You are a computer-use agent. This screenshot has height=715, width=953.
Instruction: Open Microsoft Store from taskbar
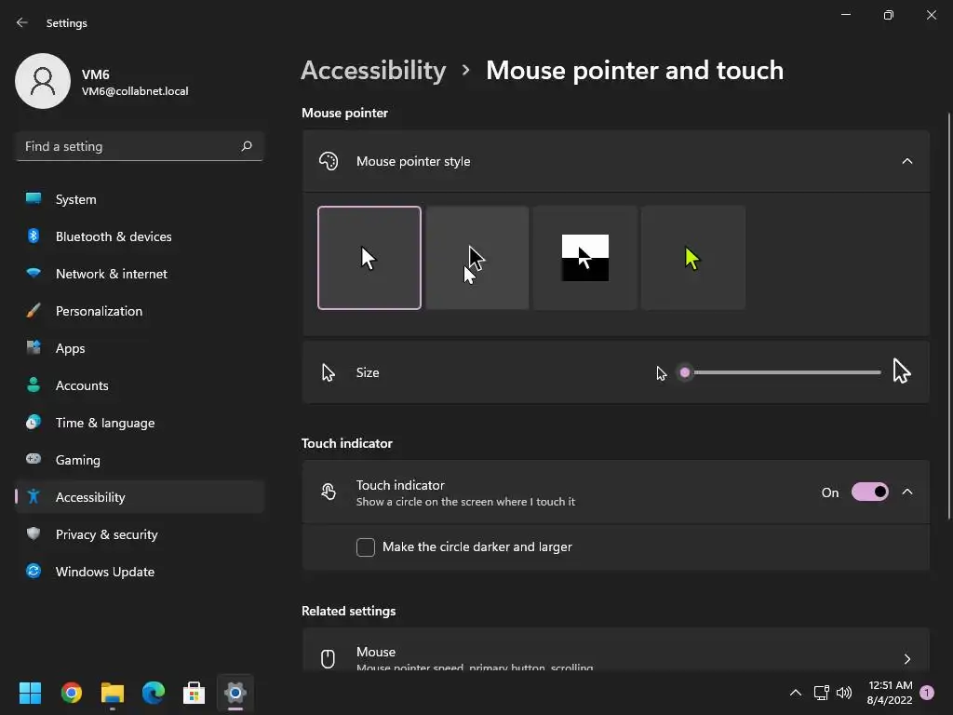click(x=194, y=693)
